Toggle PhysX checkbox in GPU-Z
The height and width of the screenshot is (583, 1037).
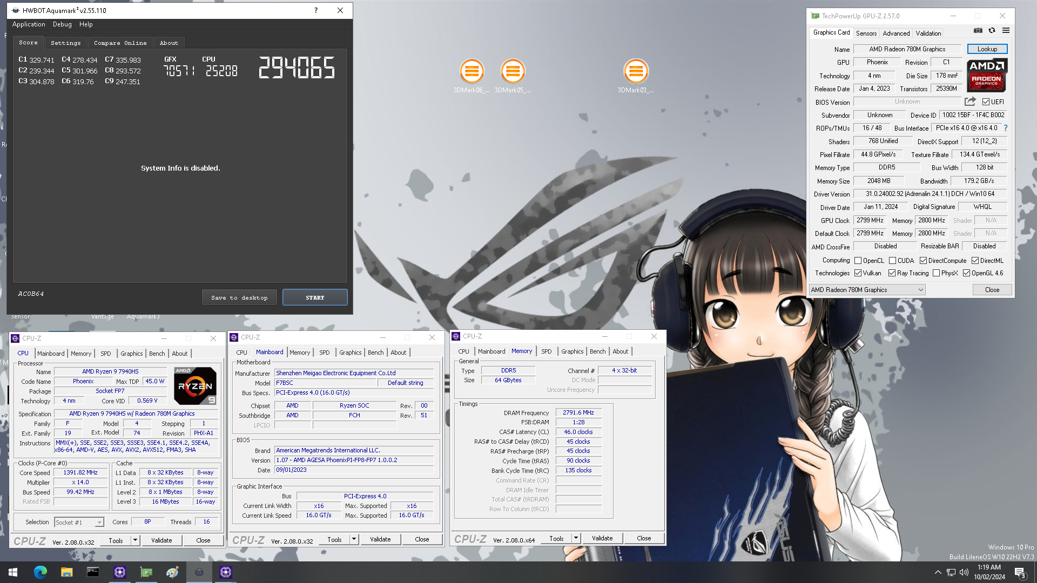[936, 273]
